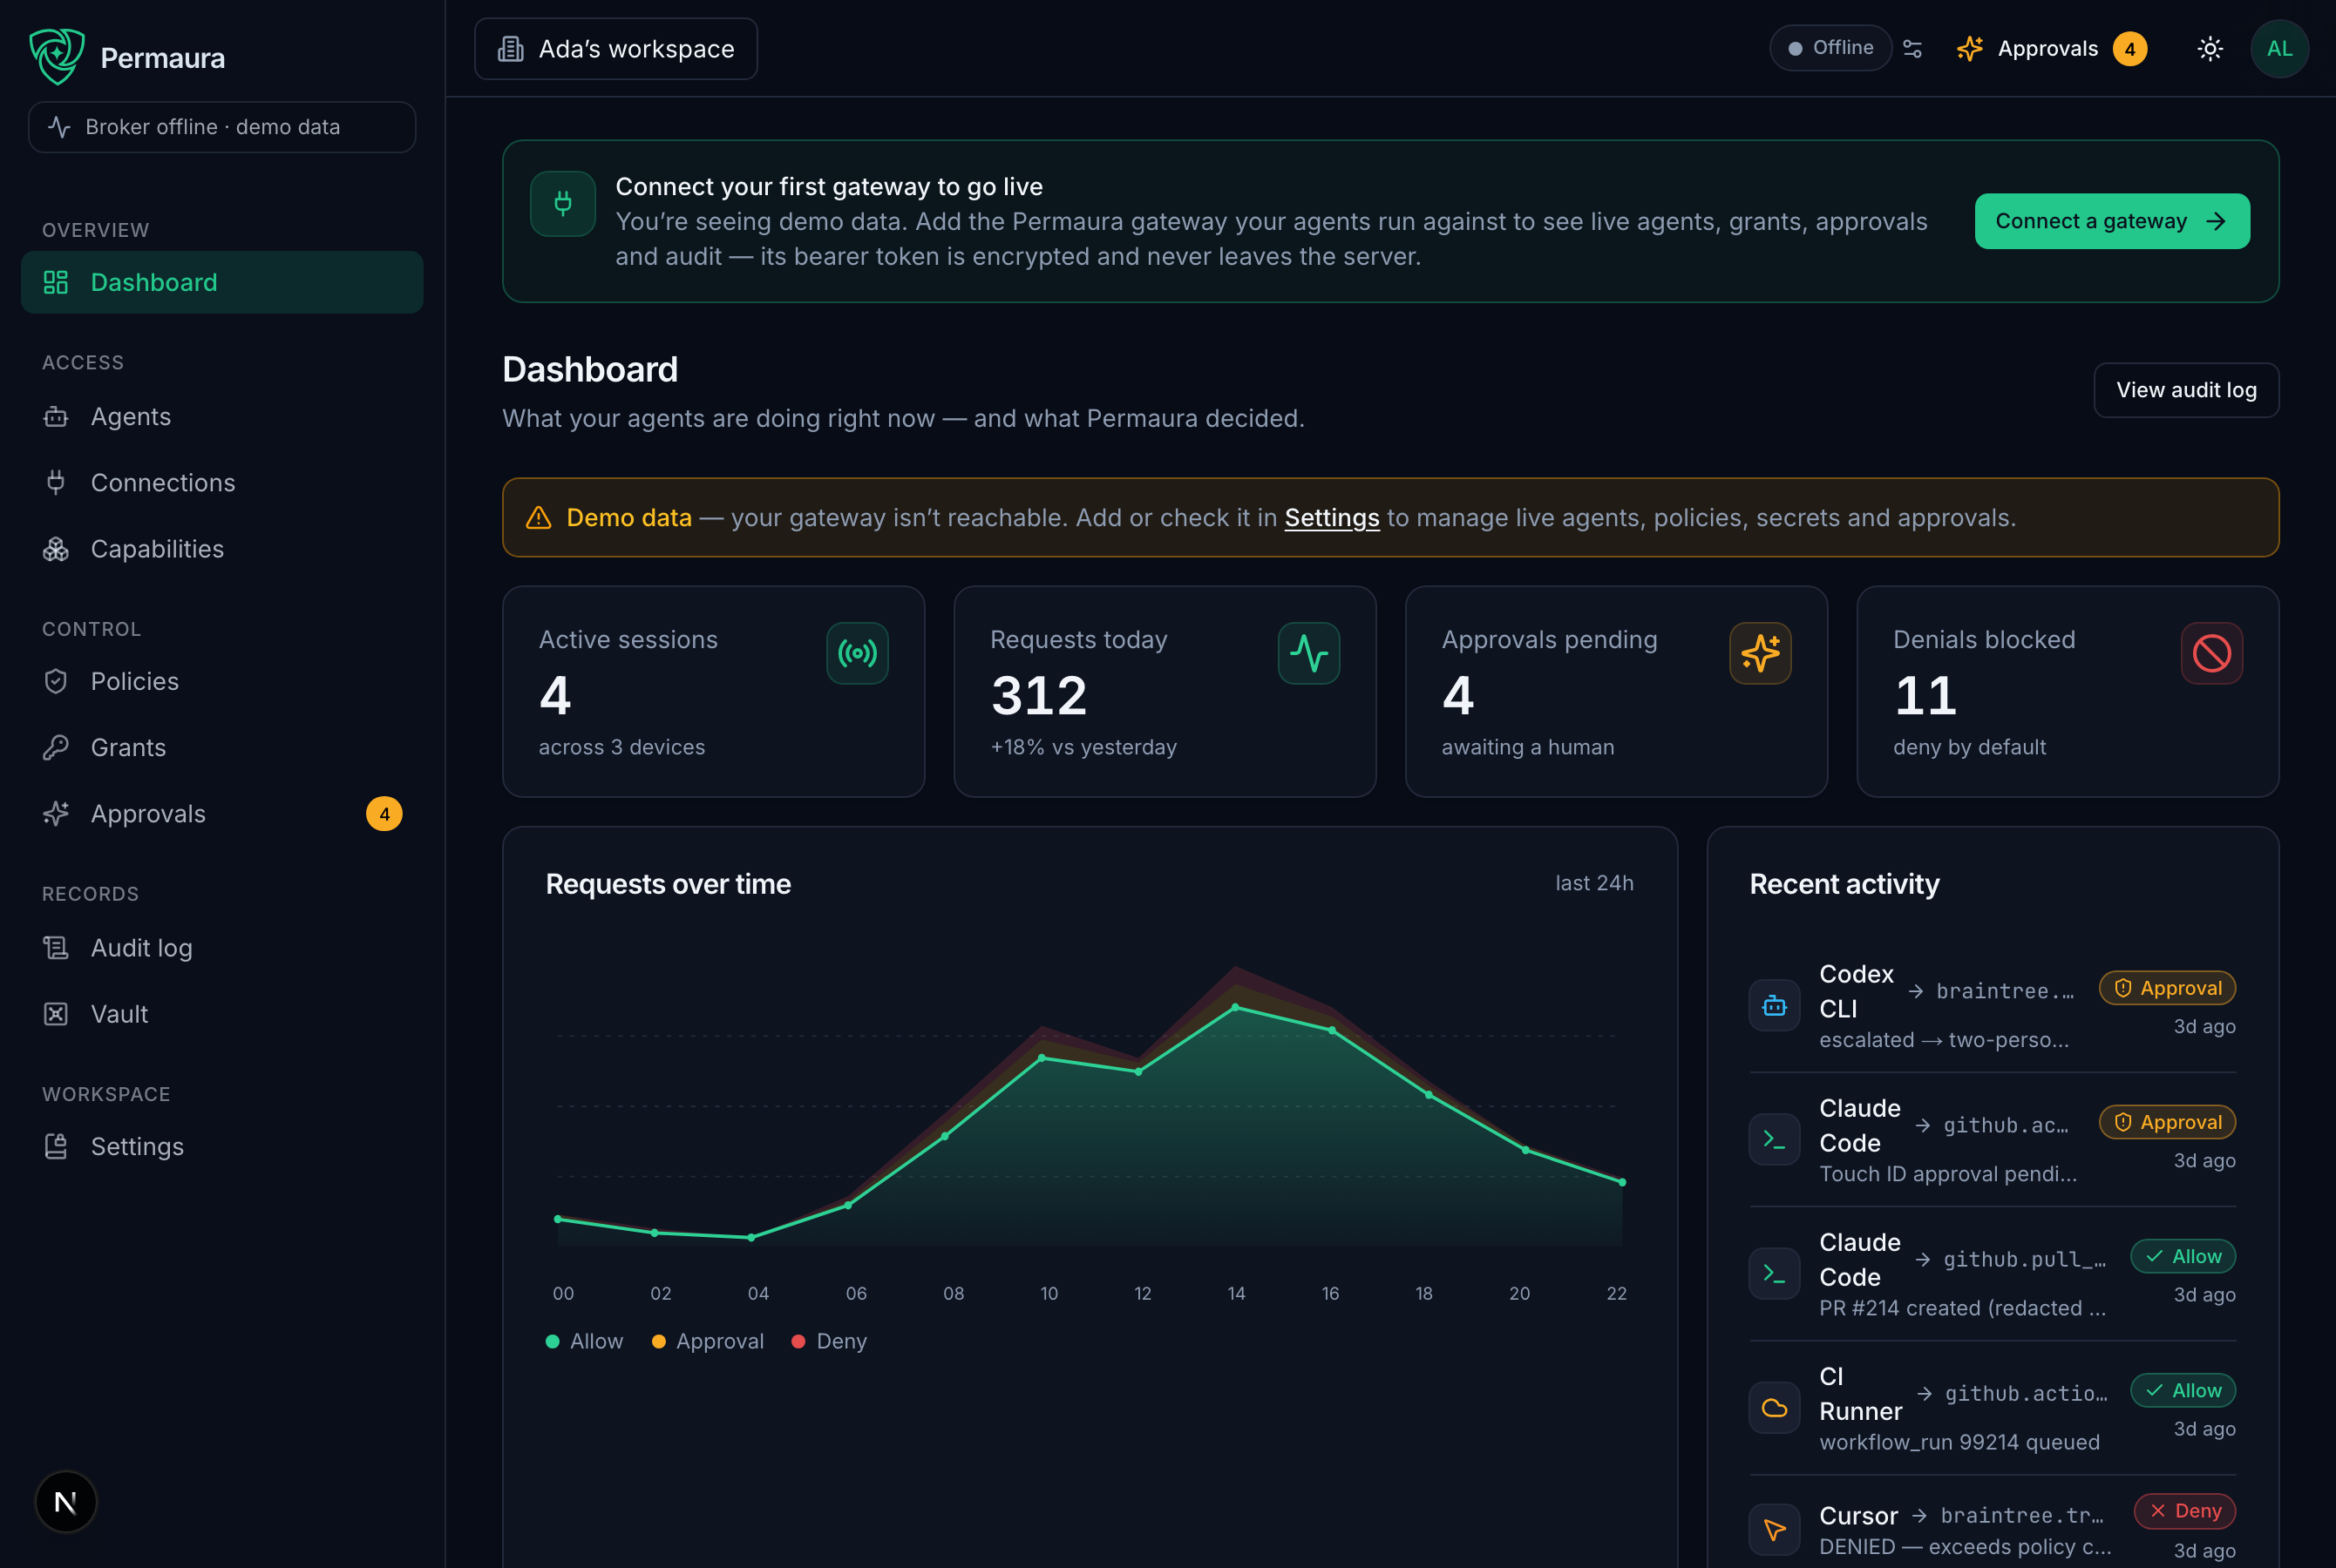Open Policies in the Control group

click(222, 681)
